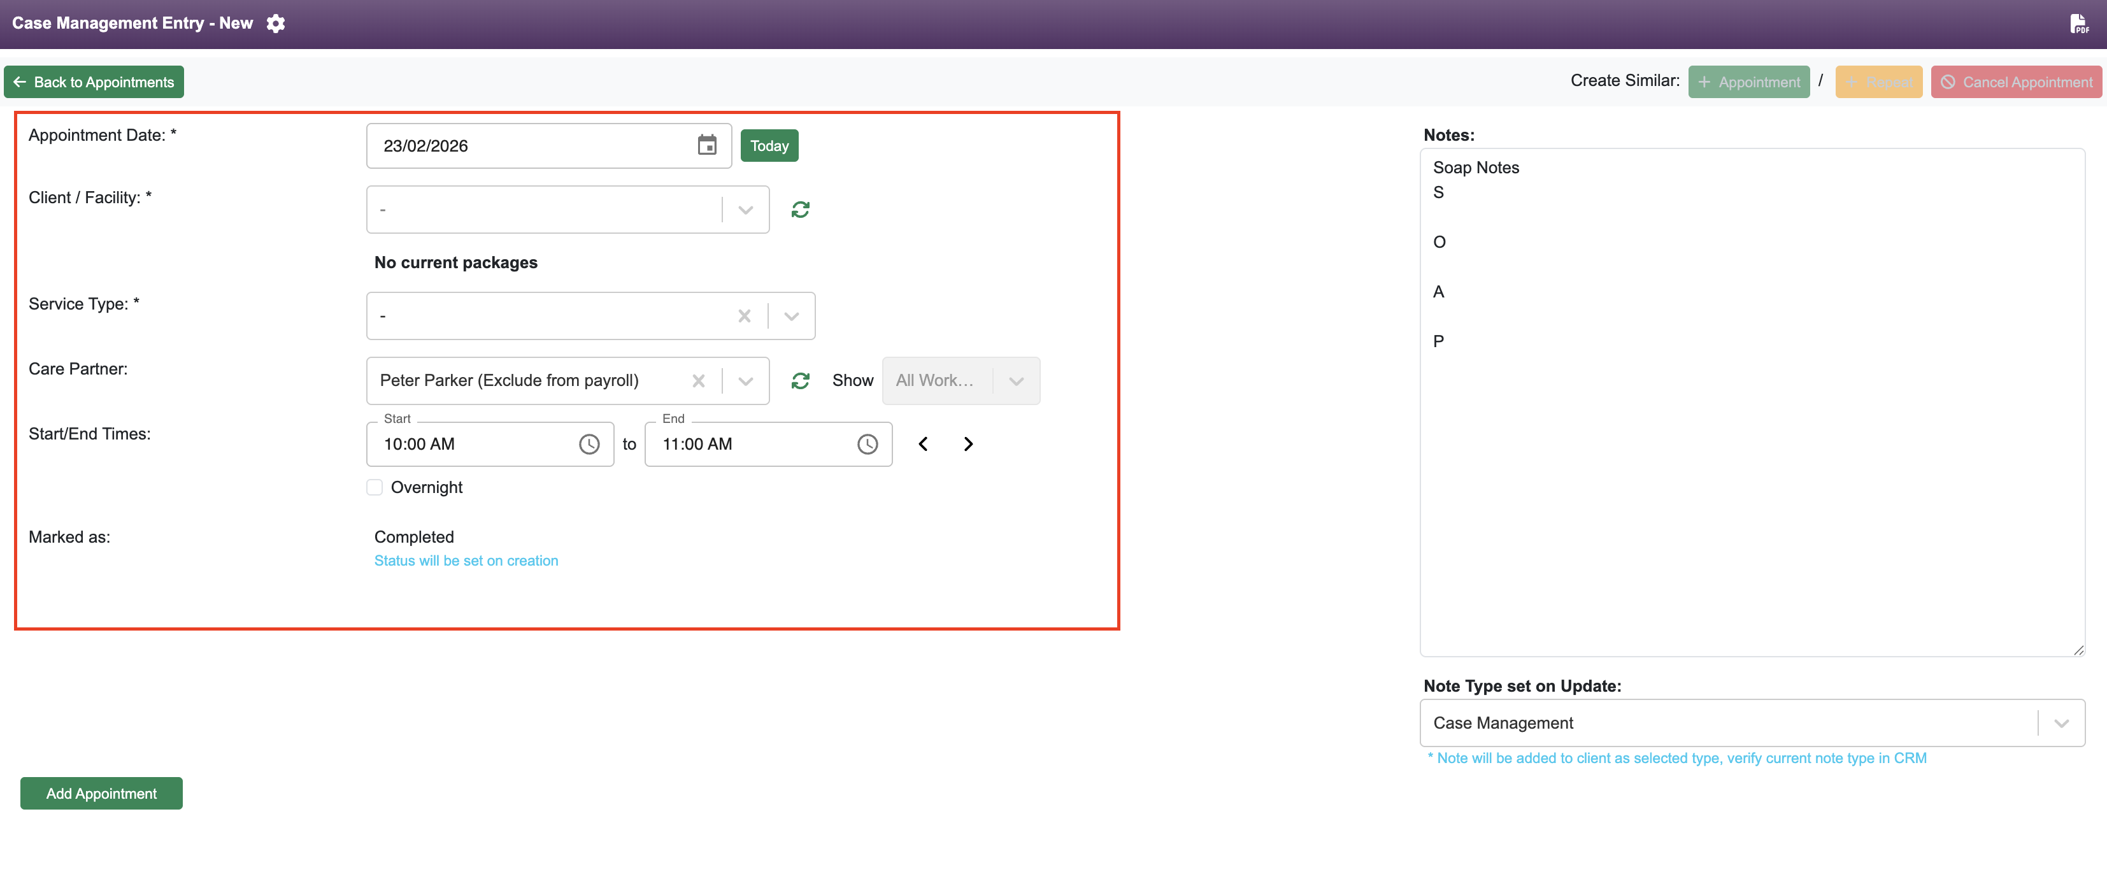The height and width of the screenshot is (893, 2107).
Task: Refresh the Client / Facility list
Action: pos(800,208)
